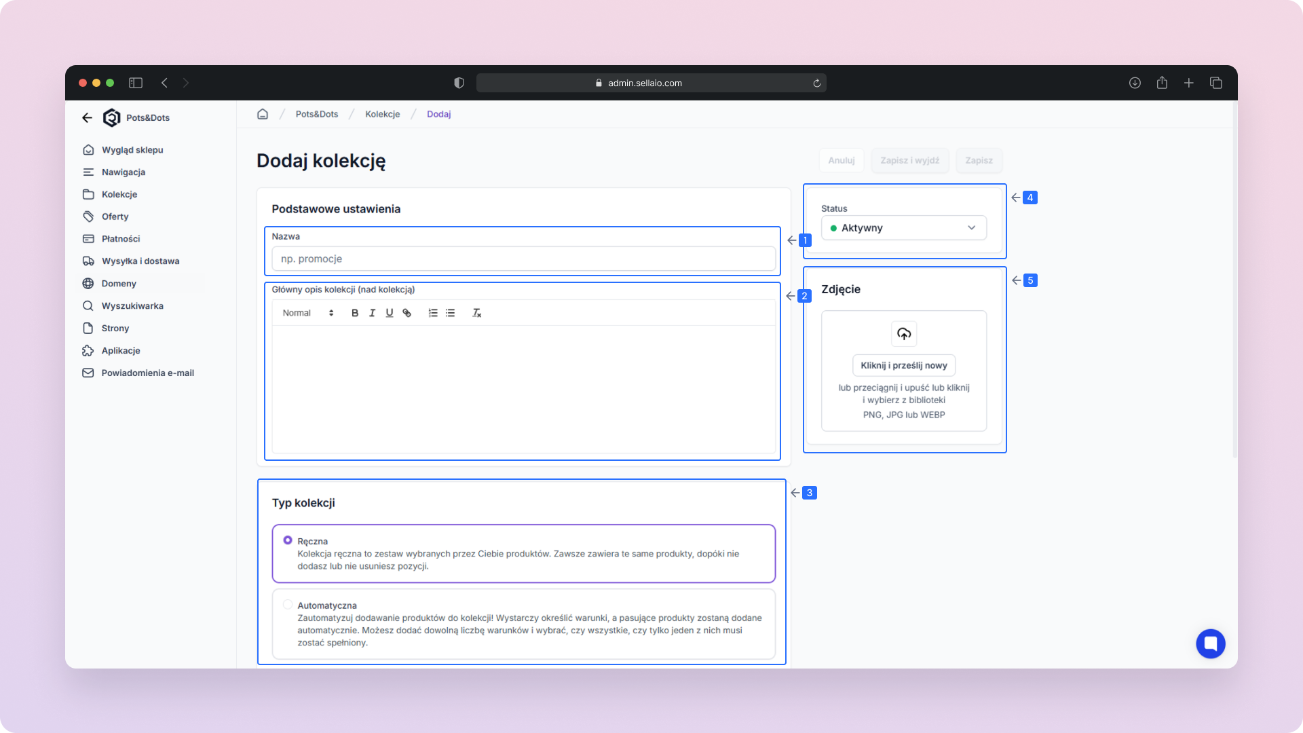
Task: Select the Automatyczna collection type
Action: 288,605
